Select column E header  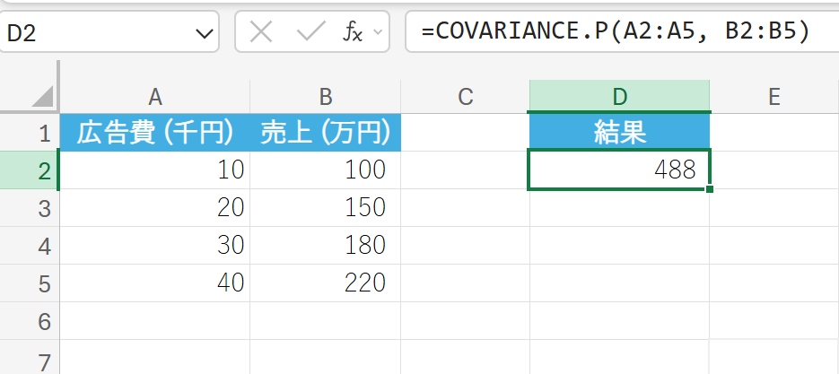[x=773, y=97]
